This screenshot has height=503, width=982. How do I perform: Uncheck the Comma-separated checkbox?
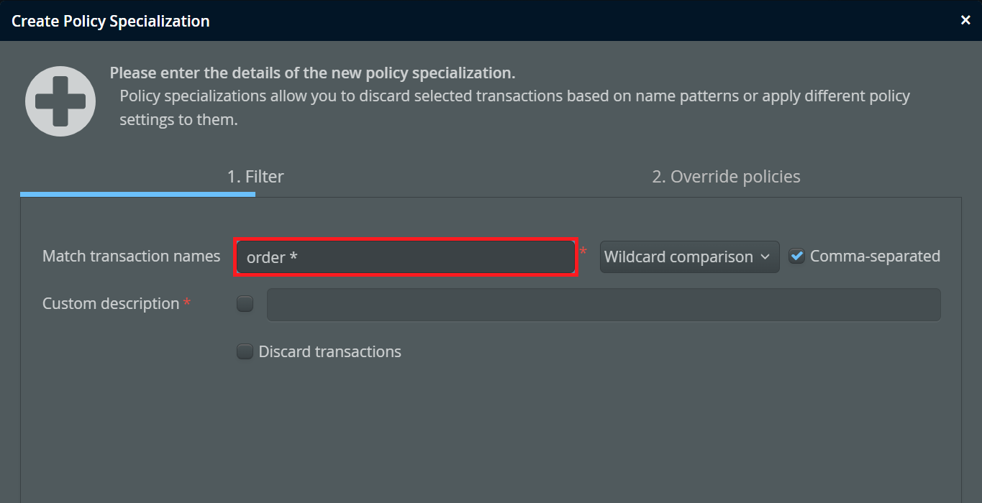pyautogui.click(x=796, y=257)
